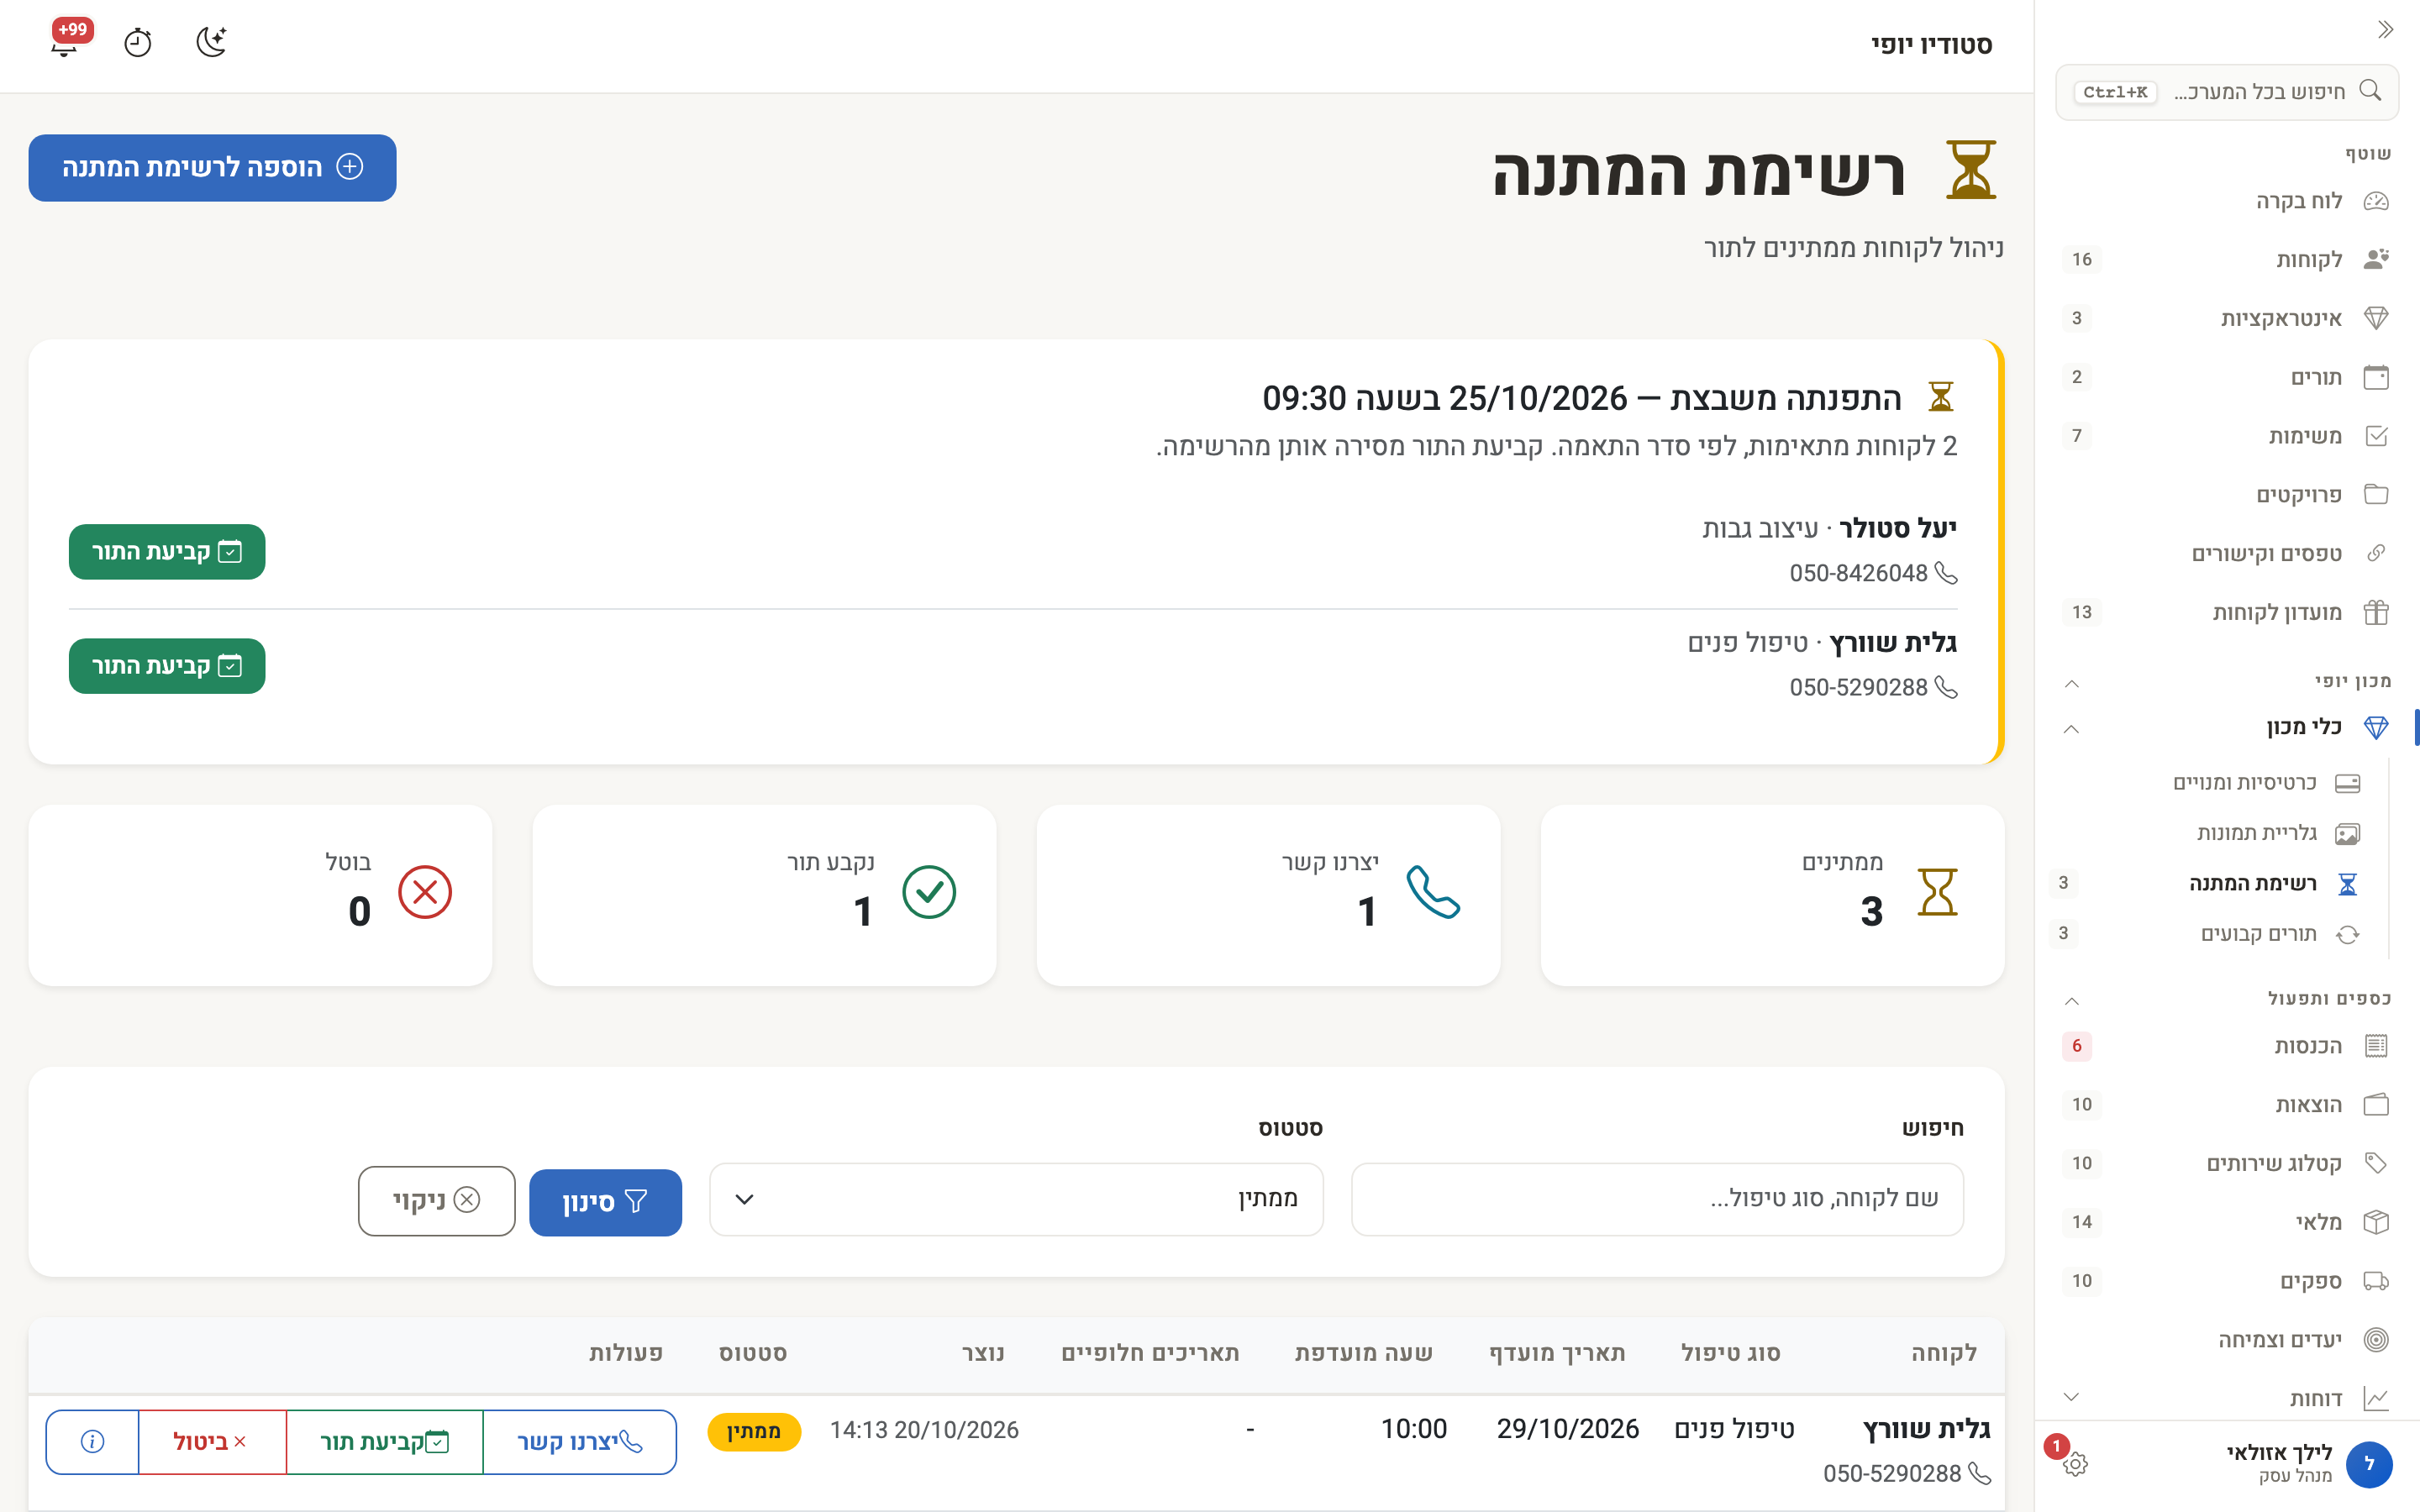
Task: Click the ספקים truck icon
Action: 2376,1282
